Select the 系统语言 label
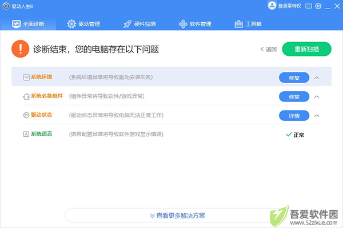This screenshot has height=228, width=343. [41, 134]
